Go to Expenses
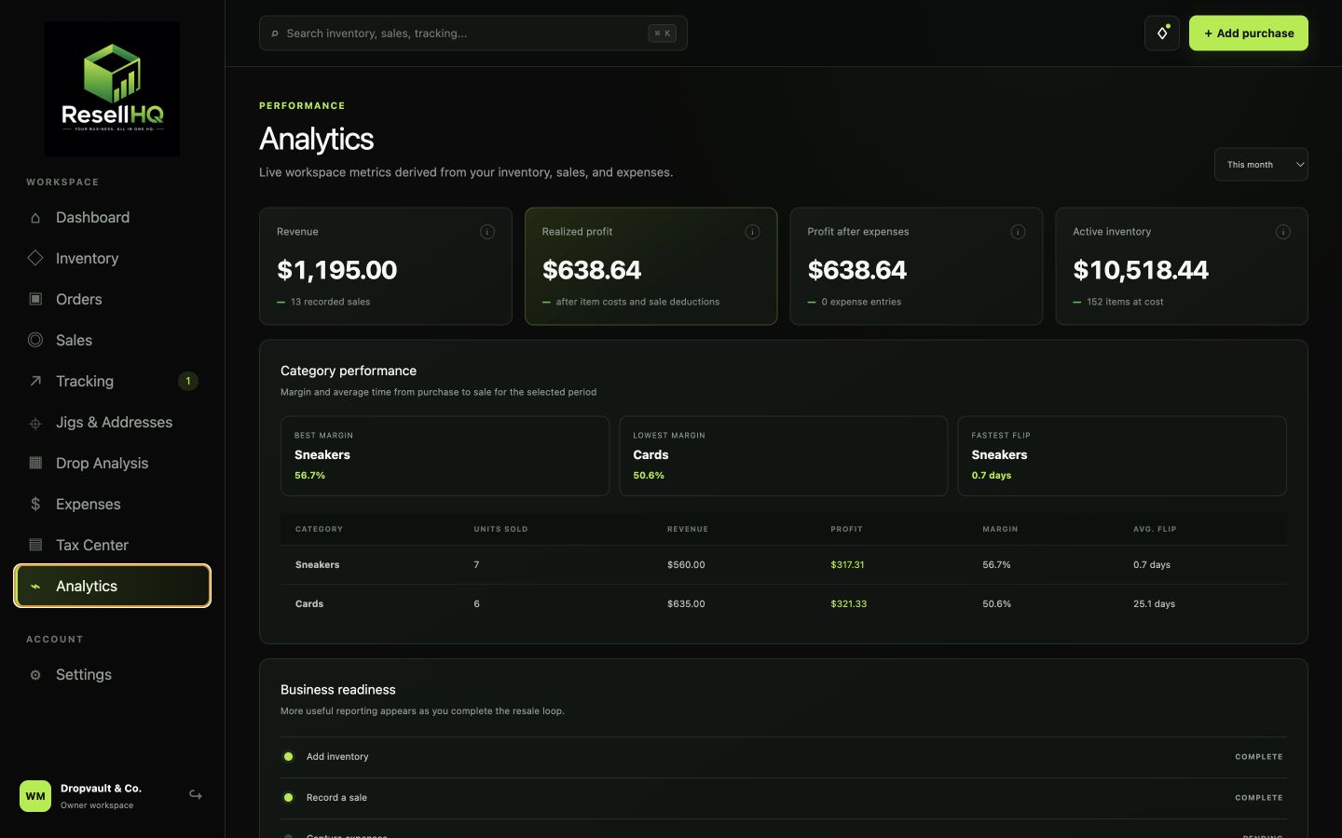 [x=113, y=504]
